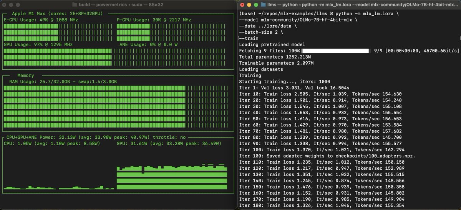Click the E-CPU usage bar gauge
The image size is (461, 210).
(x=58, y=32)
